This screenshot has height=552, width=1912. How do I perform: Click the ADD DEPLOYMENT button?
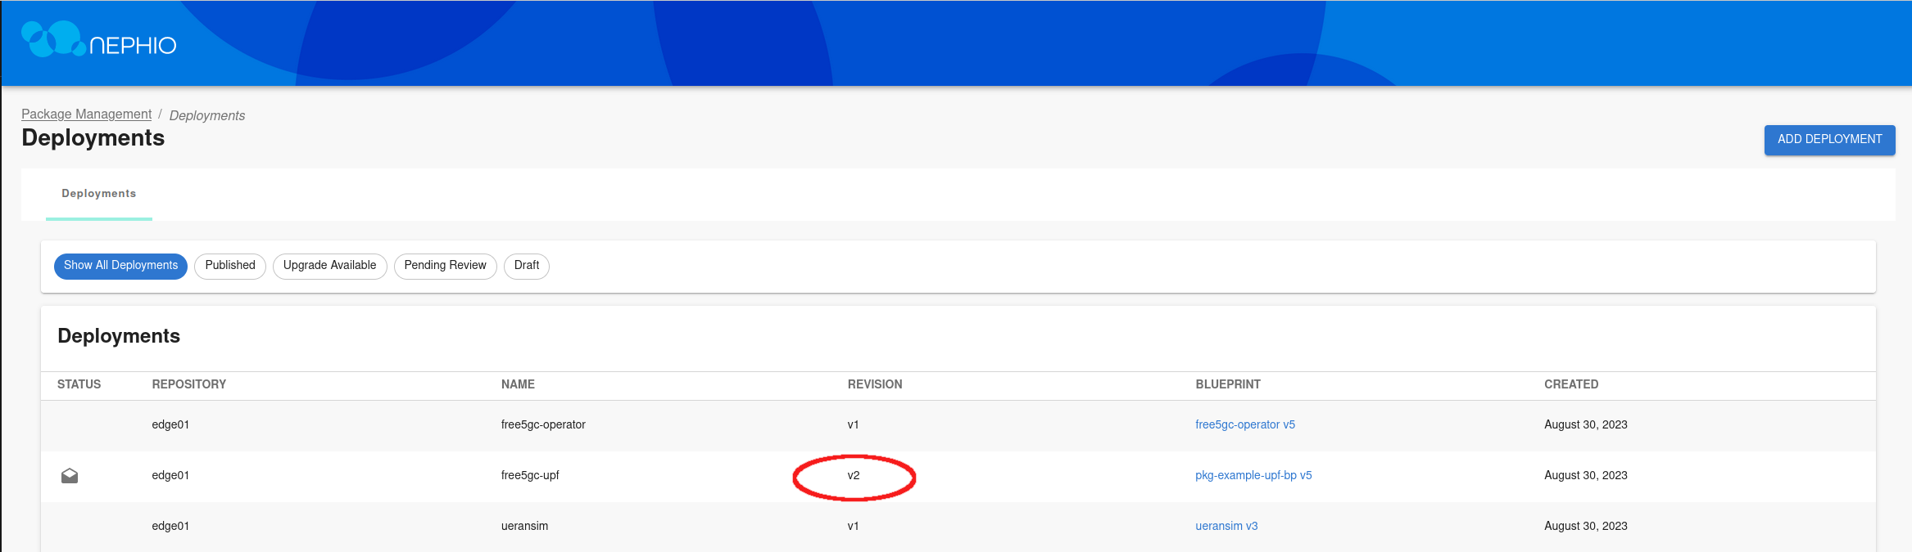tap(1828, 140)
